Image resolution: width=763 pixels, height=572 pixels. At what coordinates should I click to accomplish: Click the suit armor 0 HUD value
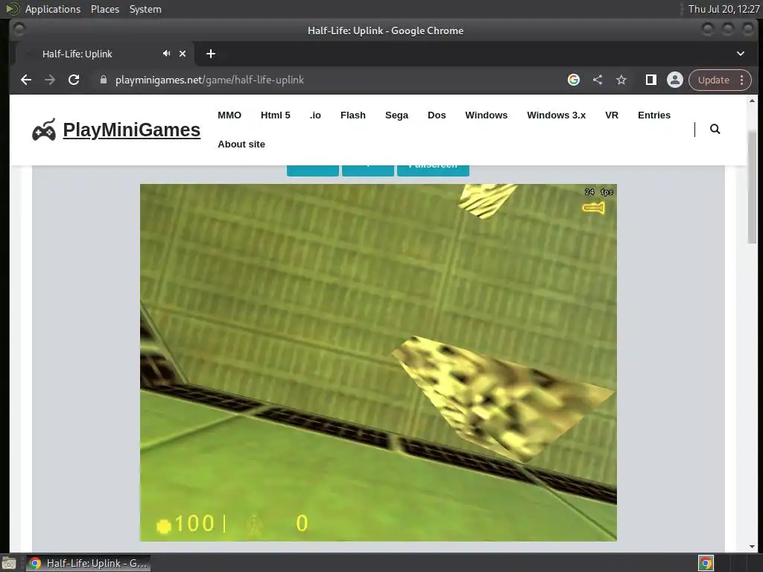[x=302, y=524]
